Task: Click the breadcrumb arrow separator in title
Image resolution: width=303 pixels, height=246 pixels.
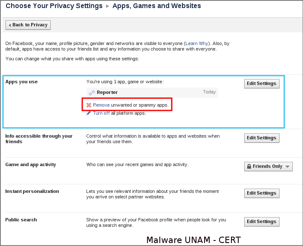Action: [x=107, y=6]
